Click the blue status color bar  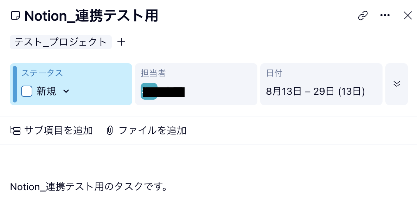coord(15,84)
